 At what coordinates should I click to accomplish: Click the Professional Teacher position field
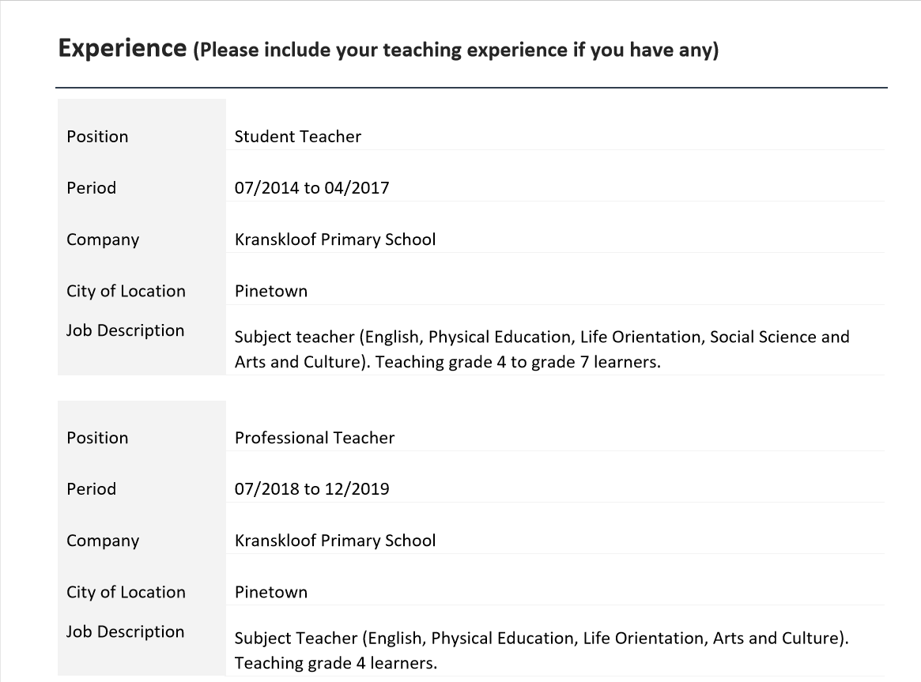[314, 438]
